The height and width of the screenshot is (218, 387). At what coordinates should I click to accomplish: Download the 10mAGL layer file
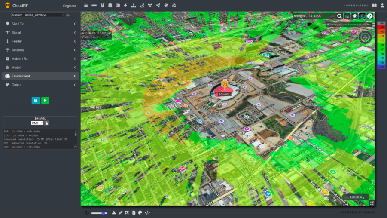click(47, 123)
